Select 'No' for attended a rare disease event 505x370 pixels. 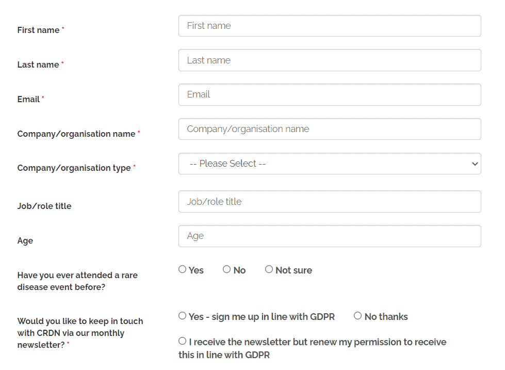tap(226, 269)
